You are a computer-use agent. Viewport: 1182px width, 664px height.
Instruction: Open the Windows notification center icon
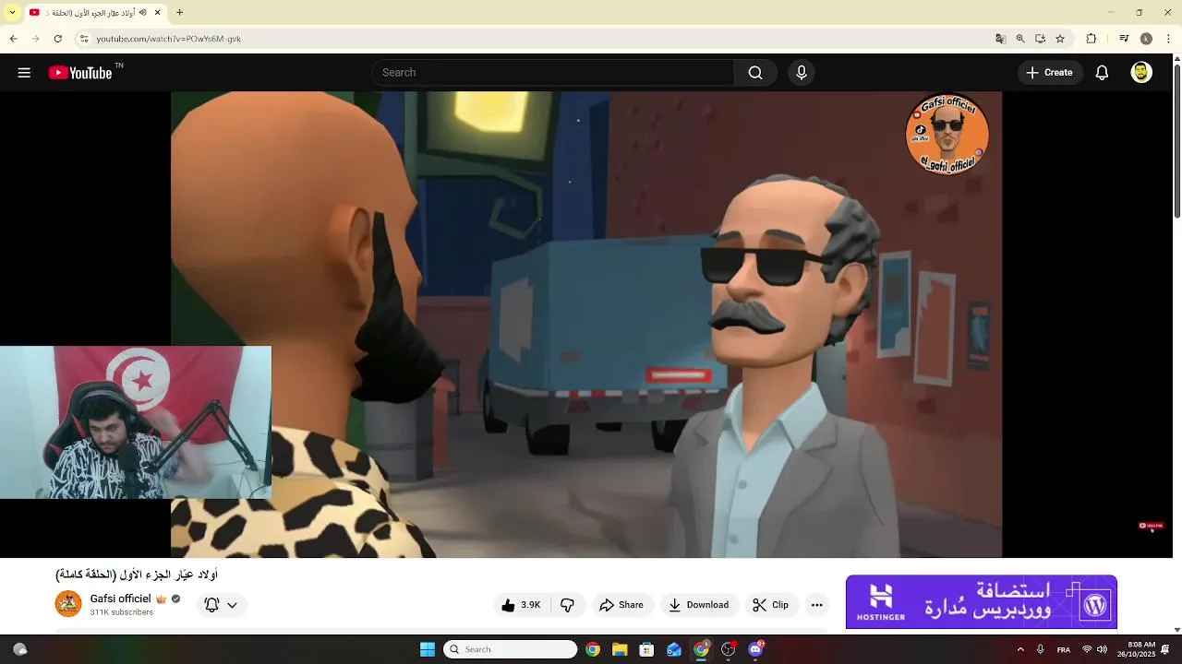pos(1165,649)
